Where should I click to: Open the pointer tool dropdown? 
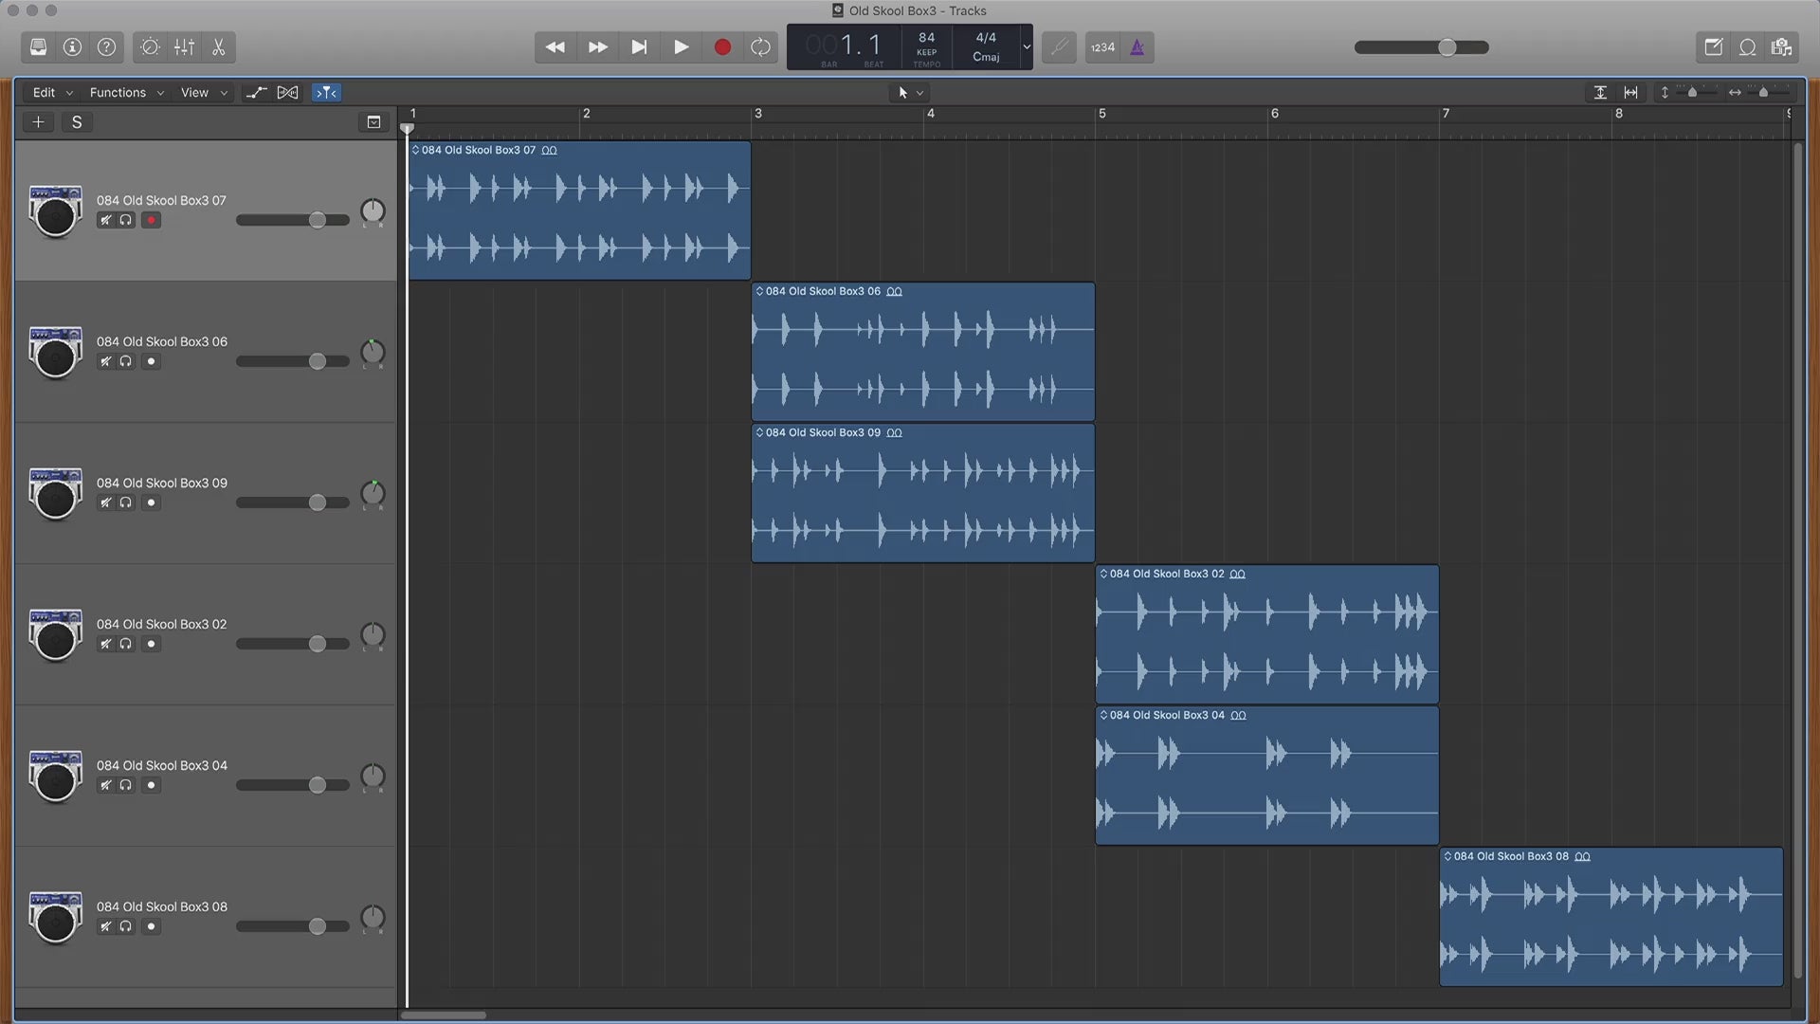click(x=910, y=93)
